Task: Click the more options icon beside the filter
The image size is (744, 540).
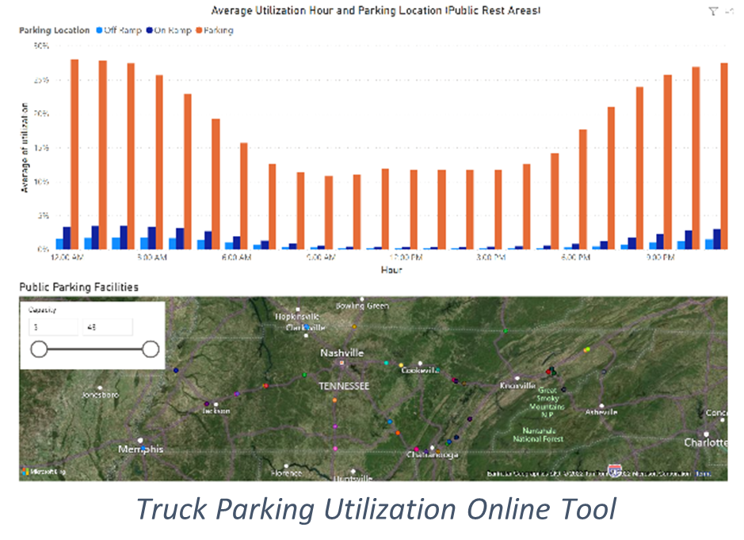Action: pos(729,12)
